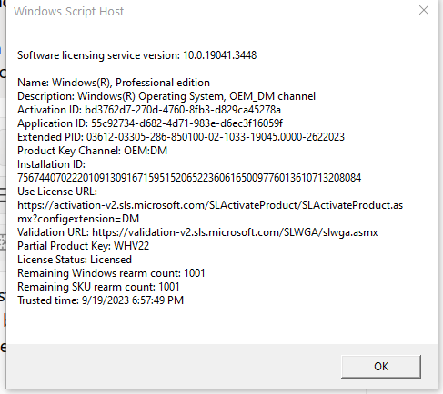Click the Validation URL line

point(197,232)
